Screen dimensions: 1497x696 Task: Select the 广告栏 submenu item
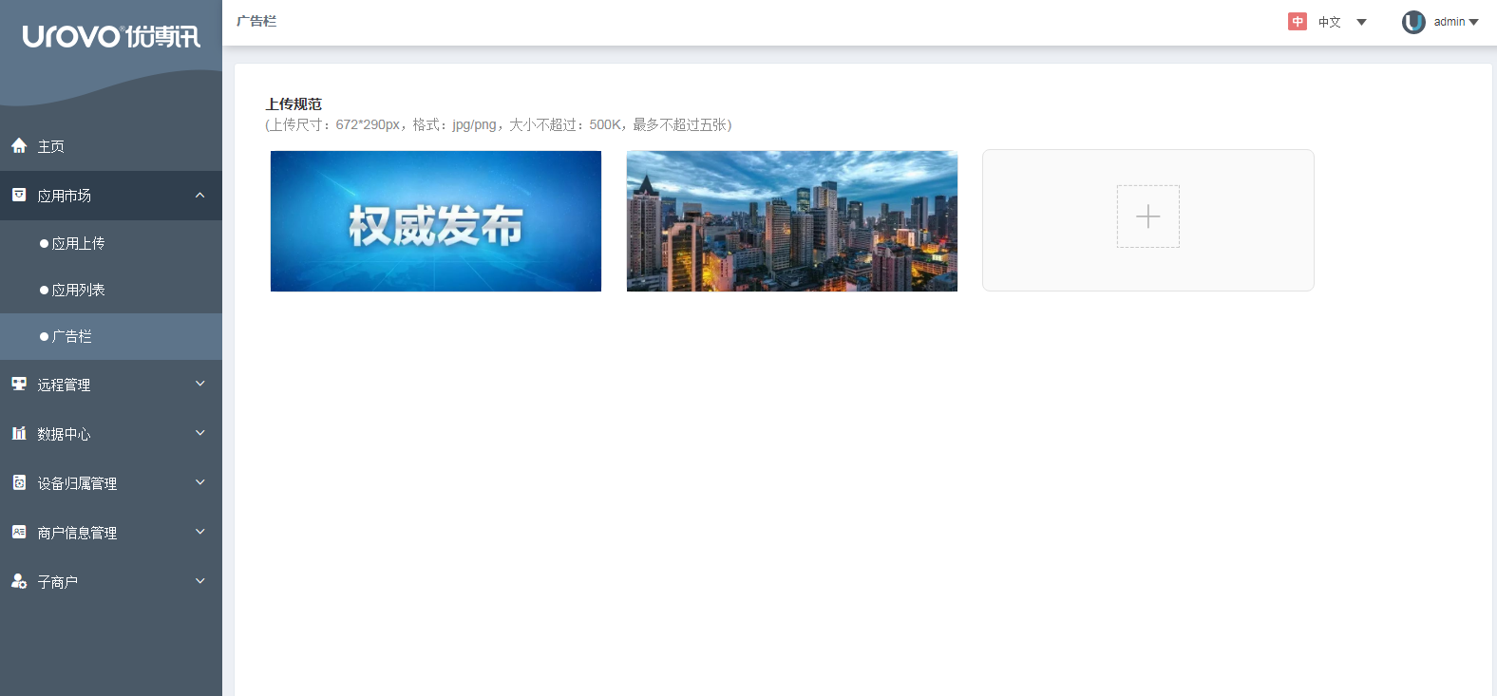point(111,337)
